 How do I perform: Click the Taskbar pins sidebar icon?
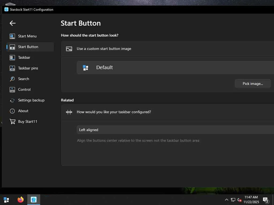(12, 68)
